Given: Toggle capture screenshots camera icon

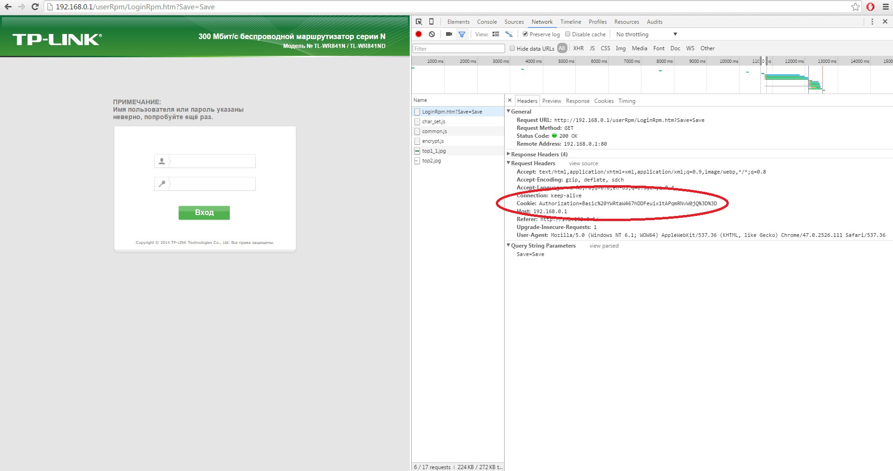Looking at the screenshot, I should (449, 34).
